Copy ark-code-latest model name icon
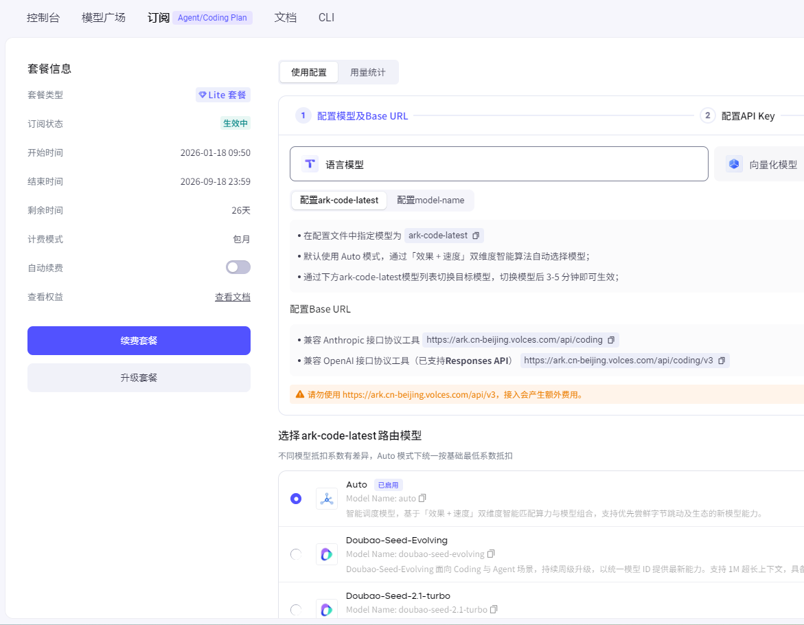804x625 pixels. [x=476, y=236]
